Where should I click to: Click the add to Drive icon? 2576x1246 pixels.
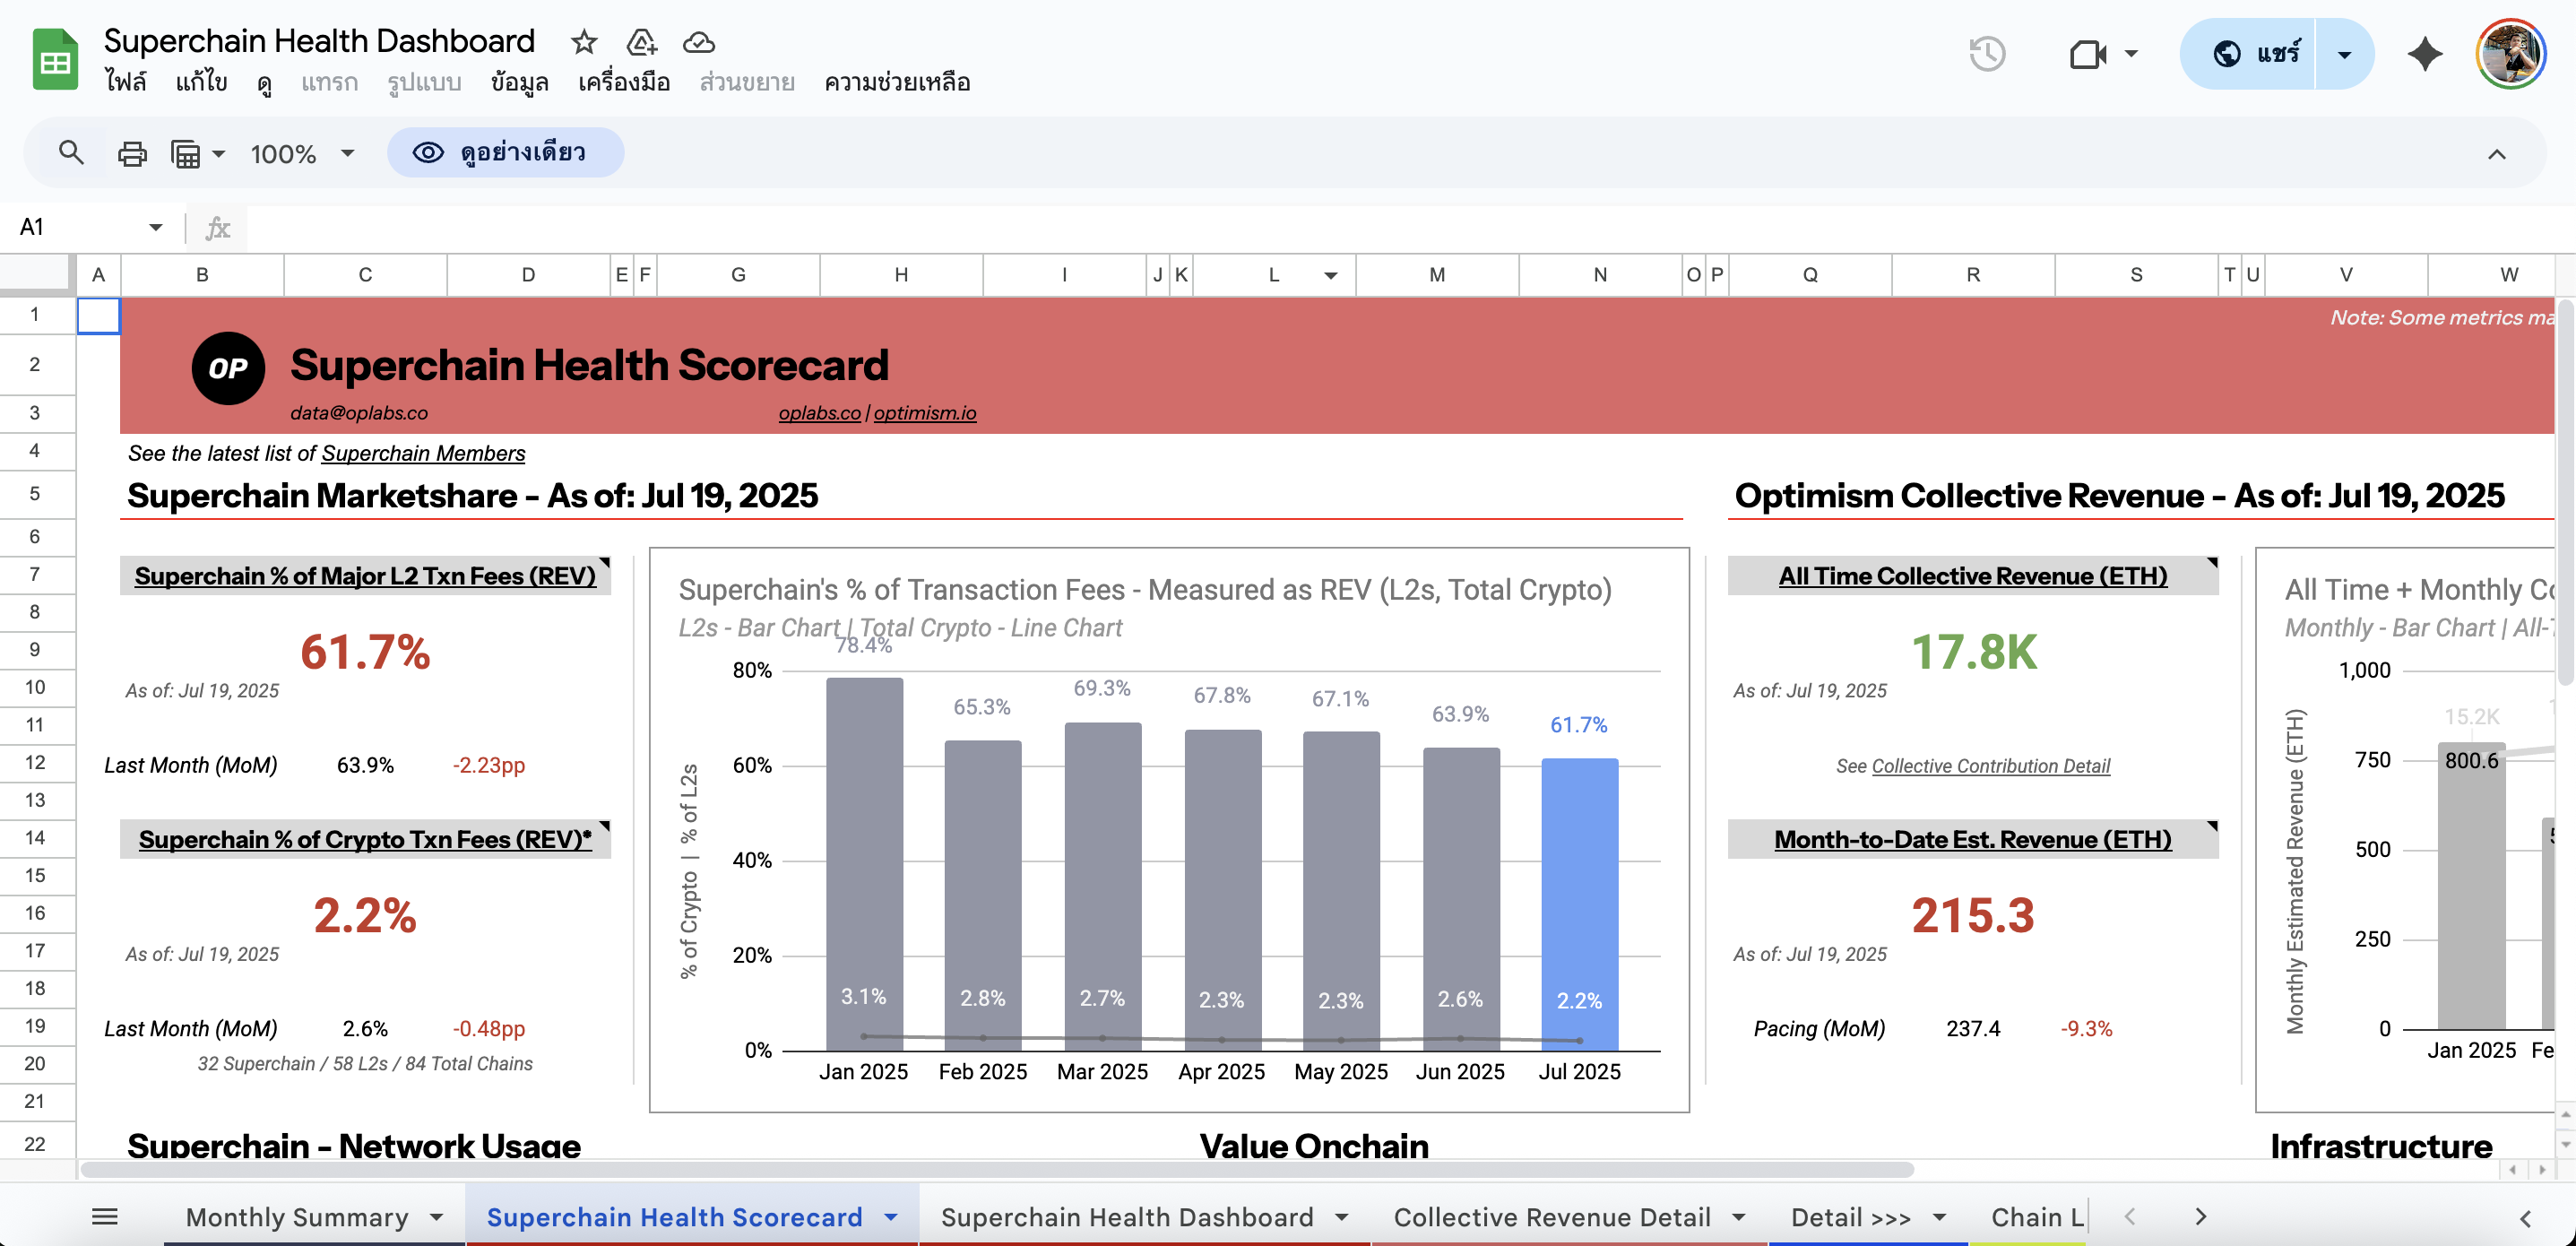[641, 42]
